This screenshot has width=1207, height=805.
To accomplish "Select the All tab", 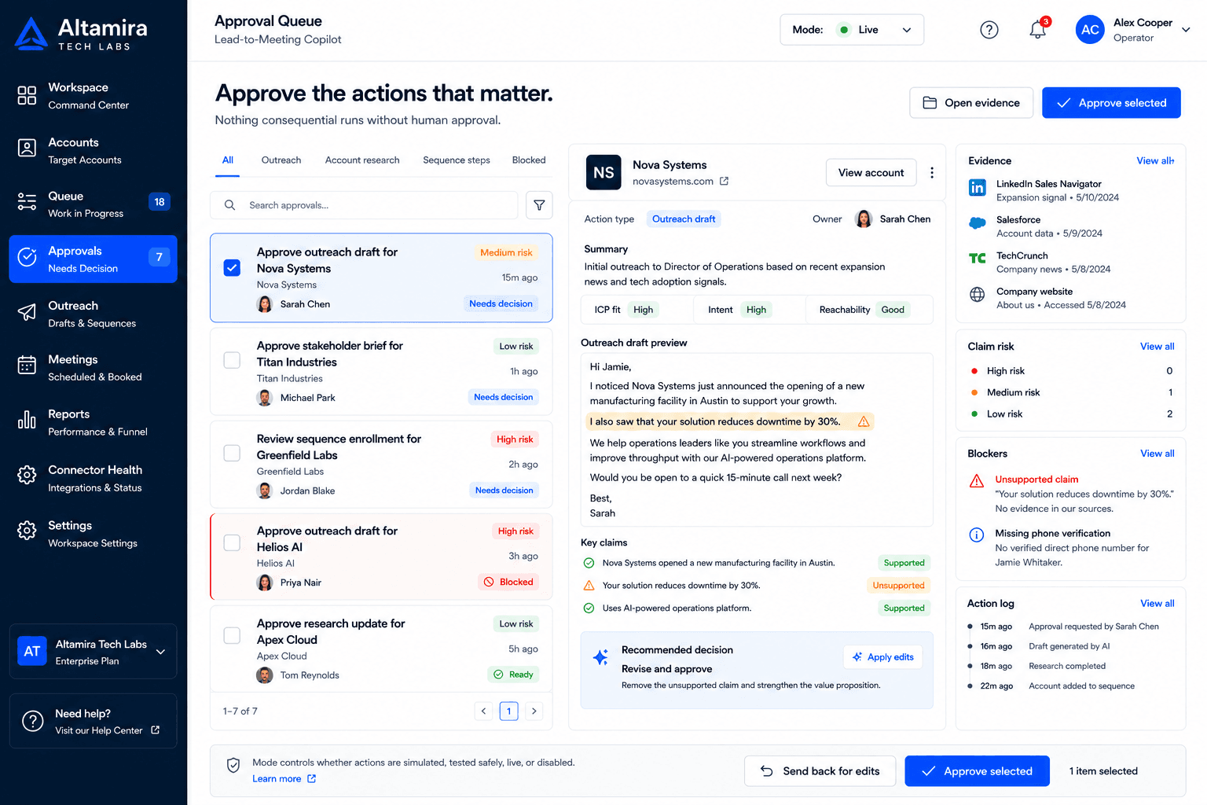I will [228, 160].
